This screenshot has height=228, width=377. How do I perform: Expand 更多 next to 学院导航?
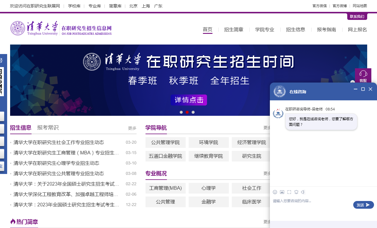click(x=266, y=127)
